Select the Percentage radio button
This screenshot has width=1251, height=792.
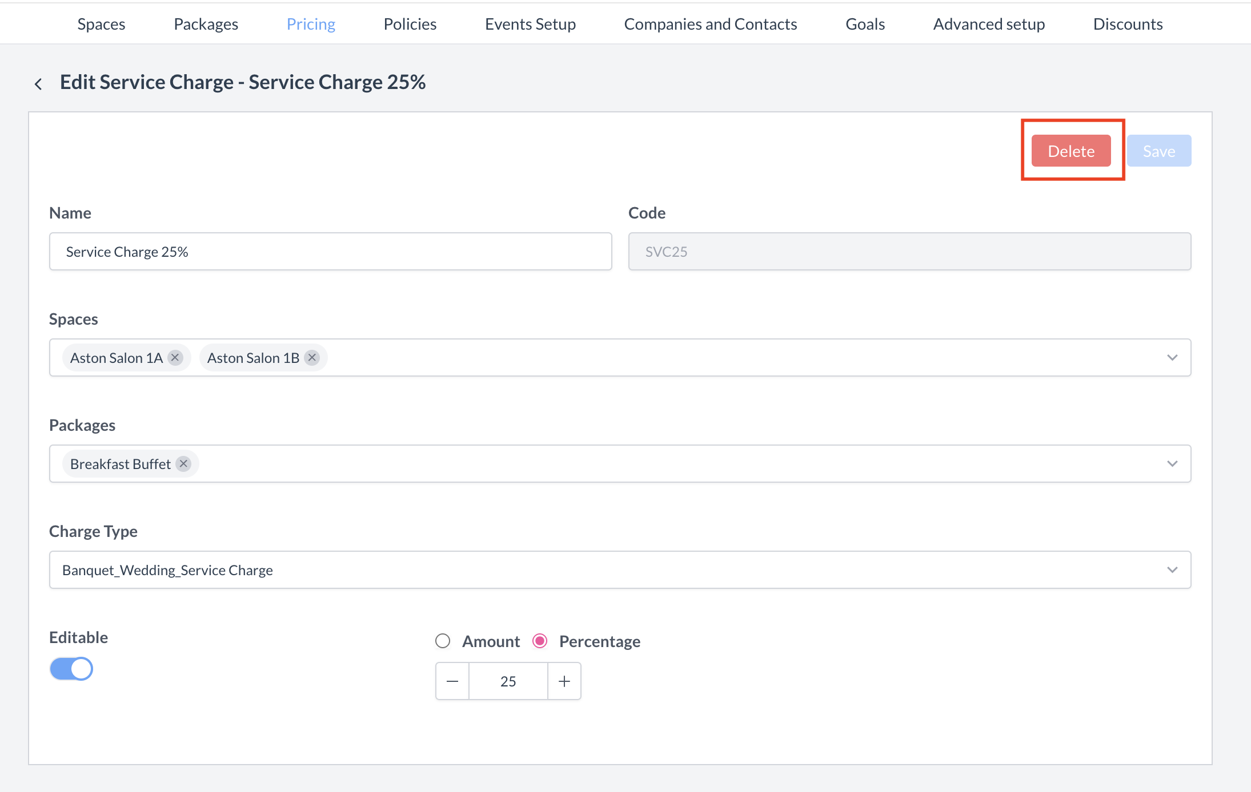[x=539, y=641]
